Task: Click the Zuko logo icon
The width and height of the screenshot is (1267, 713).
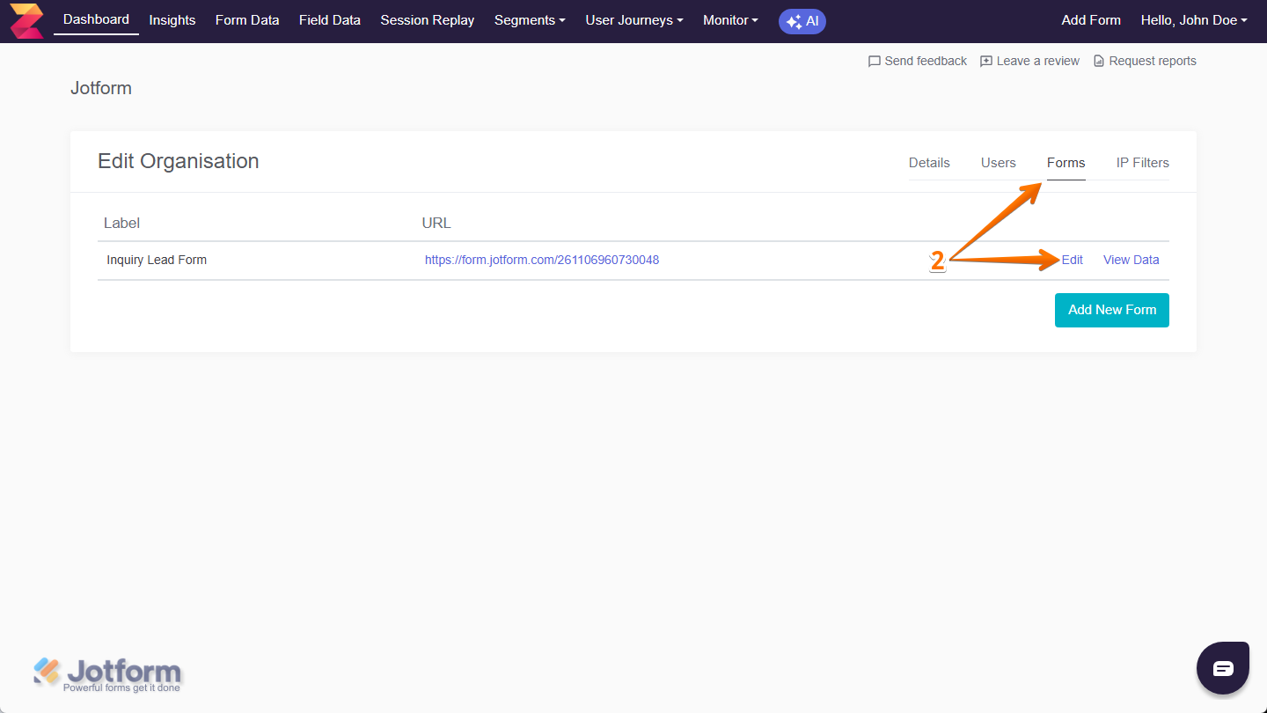Action: point(25,19)
